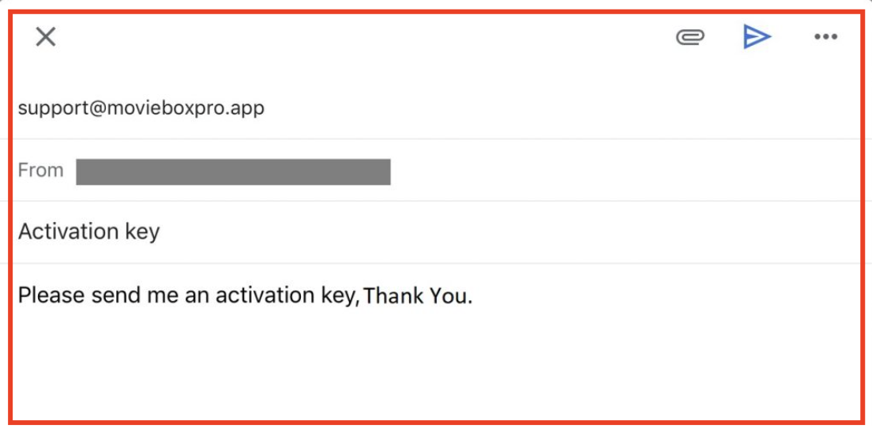Open the redacted sender address selector
Image resolution: width=872 pixels, height=436 pixels.
click(x=233, y=171)
